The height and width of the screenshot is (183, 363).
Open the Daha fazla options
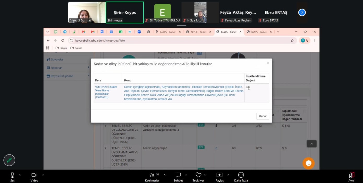pyautogui.click(x=241, y=177)
